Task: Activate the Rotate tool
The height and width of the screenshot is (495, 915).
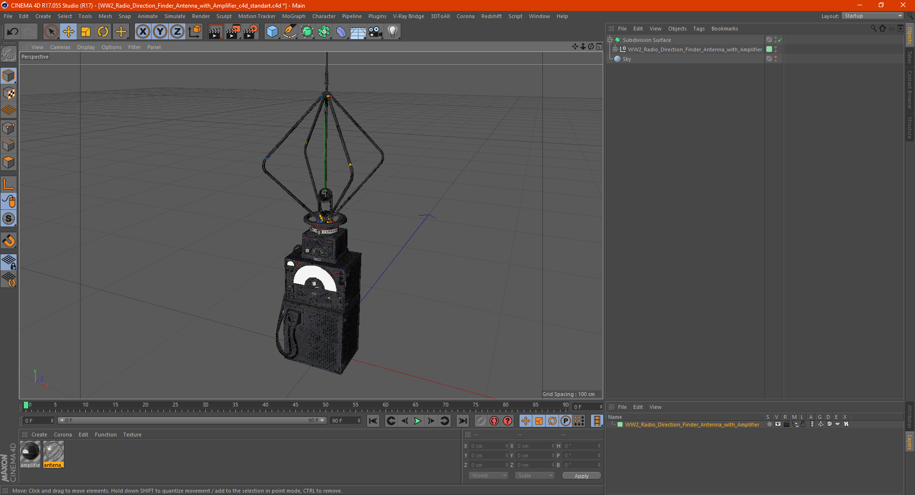Action: coord(103,32)
